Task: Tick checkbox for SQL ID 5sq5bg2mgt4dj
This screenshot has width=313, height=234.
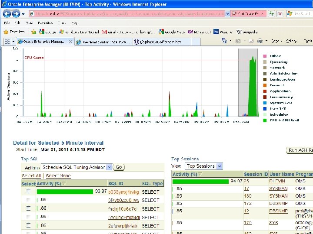Action: [x=29, y=217]
